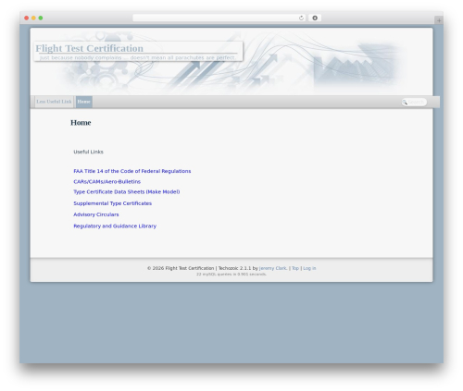Open FAA Title 14 Code of Federal Regulations

point(132,171)
